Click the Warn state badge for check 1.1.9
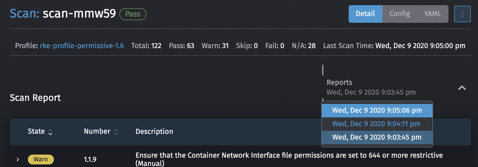 click(41, 160)
